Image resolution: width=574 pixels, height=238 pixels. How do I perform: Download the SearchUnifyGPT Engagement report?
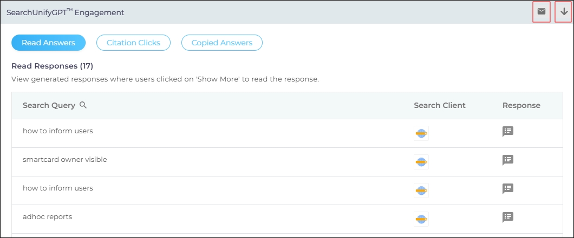[564, 11]
